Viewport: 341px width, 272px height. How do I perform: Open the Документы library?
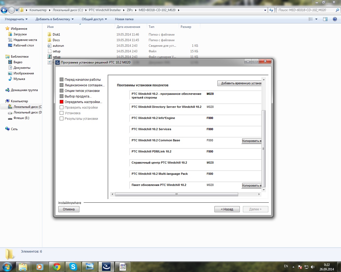tap(22, 68)
